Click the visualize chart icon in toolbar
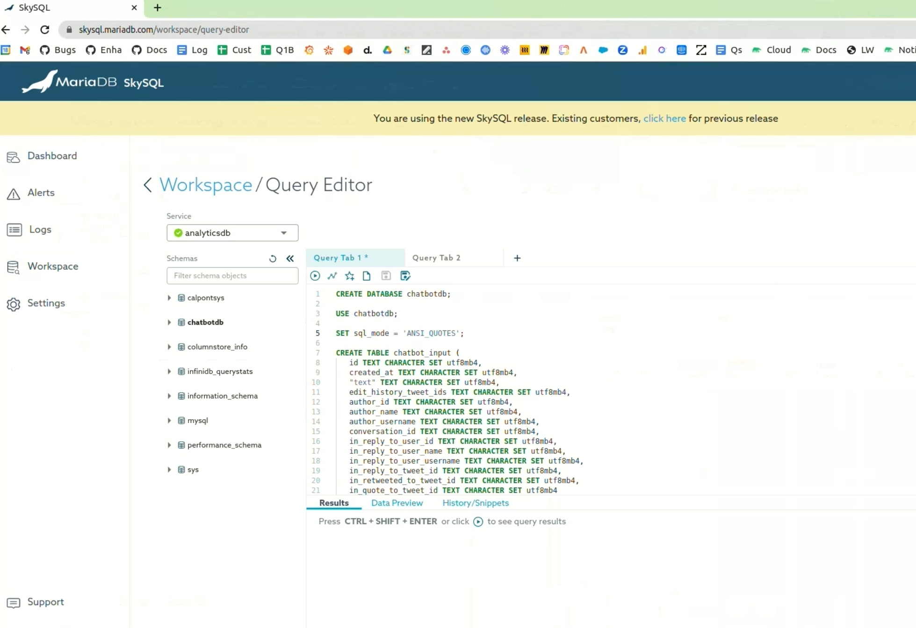Screen dimensions: 916x628 (x=332, y=276)
